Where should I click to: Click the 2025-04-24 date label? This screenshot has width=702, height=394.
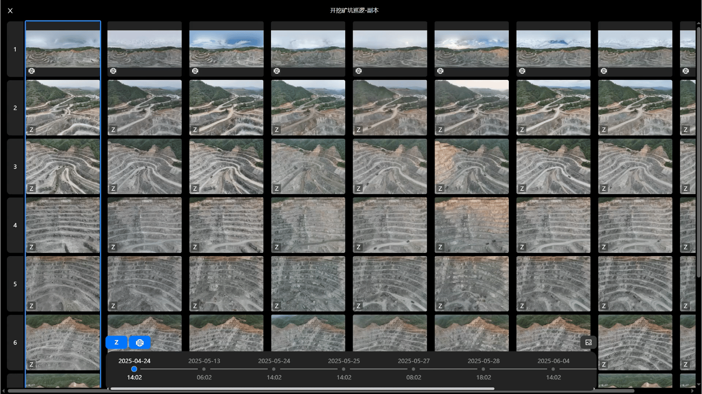134,361
